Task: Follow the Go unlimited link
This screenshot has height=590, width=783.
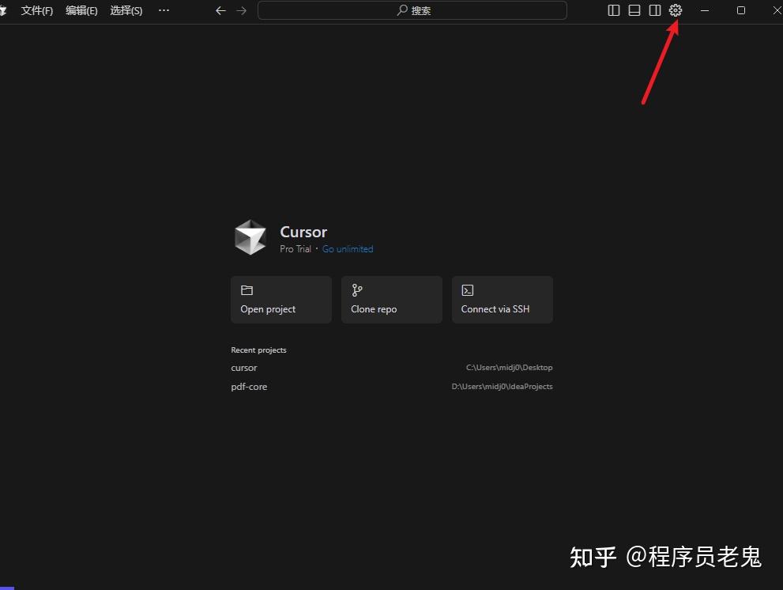Action: (x=348, y=249)
